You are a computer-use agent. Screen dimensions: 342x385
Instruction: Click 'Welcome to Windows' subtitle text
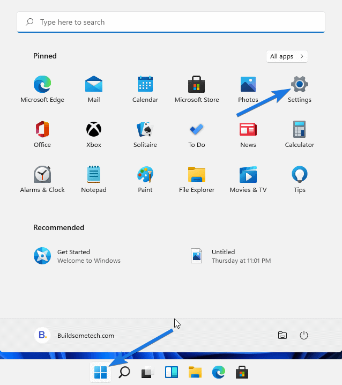click(x=89, y=261)
